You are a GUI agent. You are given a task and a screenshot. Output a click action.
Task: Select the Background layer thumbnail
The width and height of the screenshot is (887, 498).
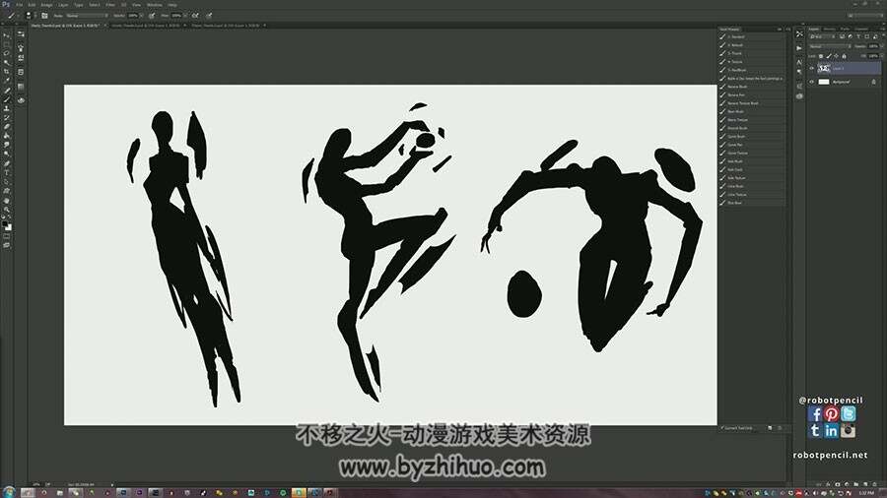[x=824, y=82]
